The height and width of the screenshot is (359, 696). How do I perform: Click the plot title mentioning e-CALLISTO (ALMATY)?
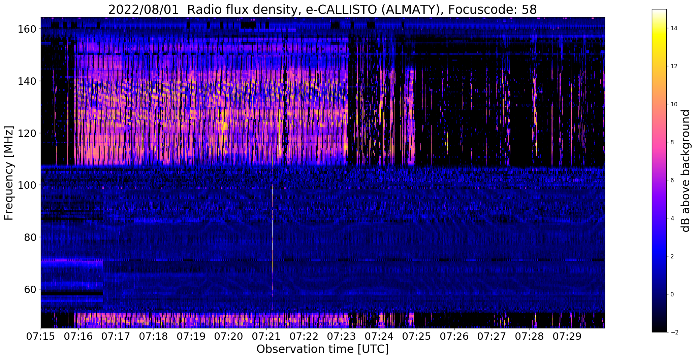tap(322, 9)
